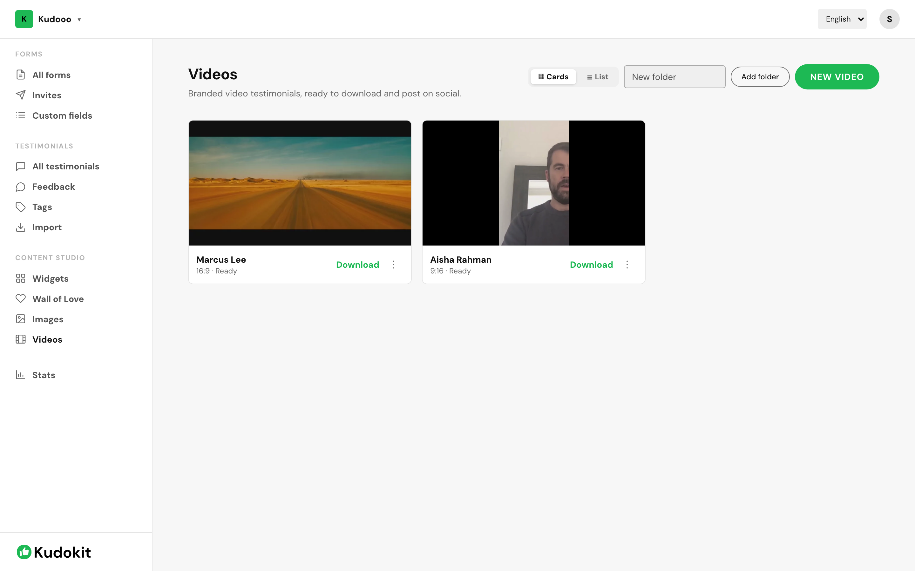Click the Add folder button
Viewport: 915px width, 571px height.
coord(760,77)
